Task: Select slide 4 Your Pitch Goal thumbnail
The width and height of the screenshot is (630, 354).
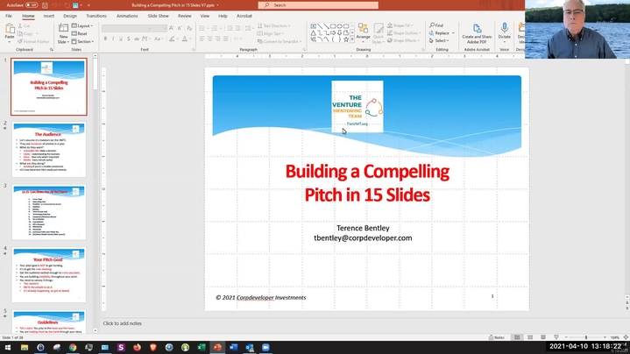Action: pyautogui.click(x=48, y=275)
